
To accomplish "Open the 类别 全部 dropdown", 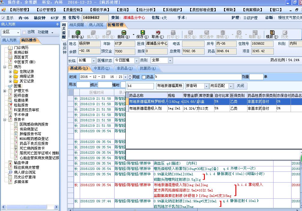I will 170,61.
